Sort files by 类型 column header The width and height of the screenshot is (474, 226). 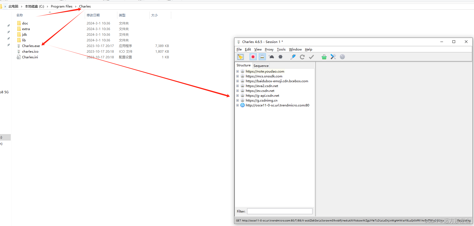122,15
